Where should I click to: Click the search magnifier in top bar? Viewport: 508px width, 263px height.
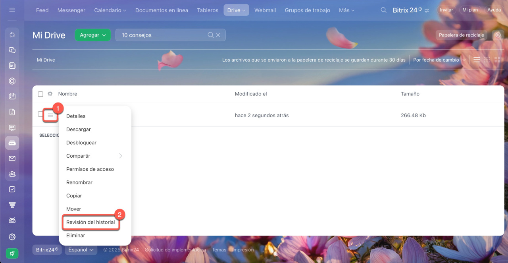click(x=383, y=10)
